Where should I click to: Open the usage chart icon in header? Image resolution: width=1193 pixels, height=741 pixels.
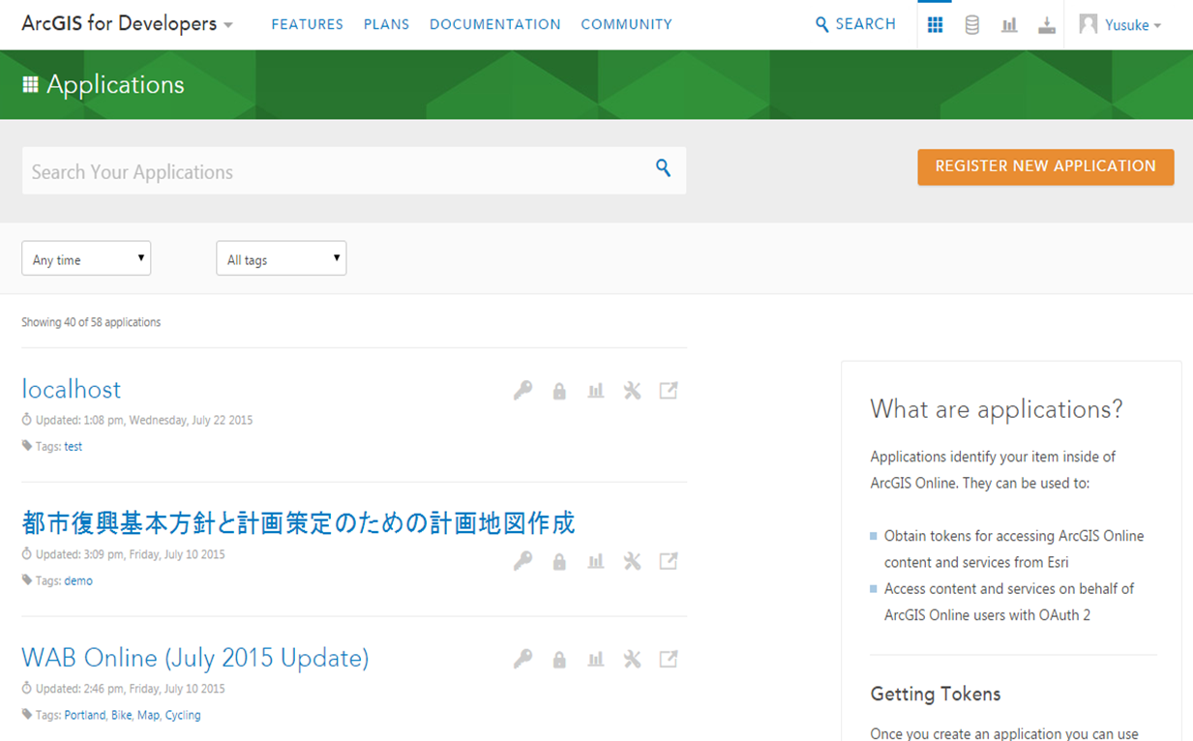point(1009,25)
